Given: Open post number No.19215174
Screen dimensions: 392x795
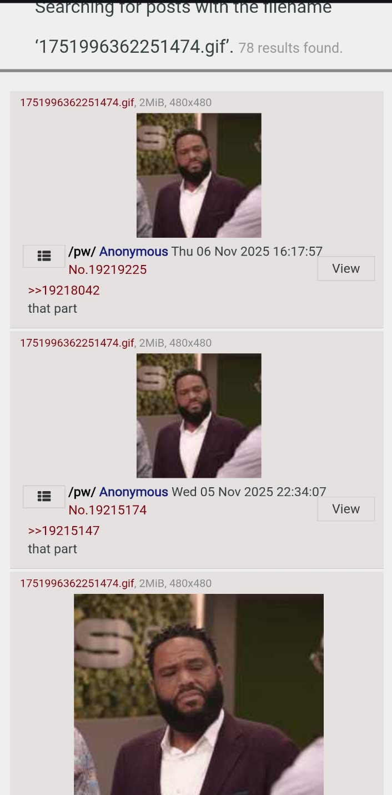Looking at the screenshot, I should [108, 510].
